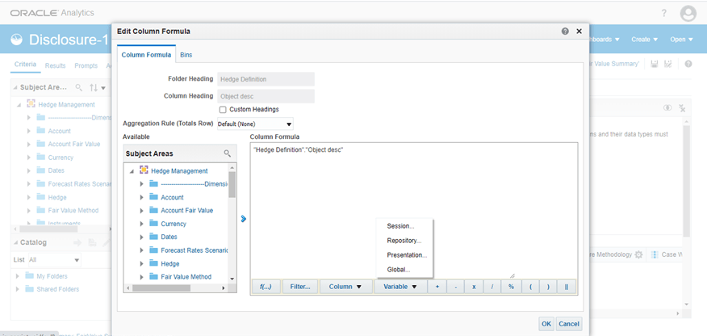Viewport: 707px width, 336px height.
Task: Open the Results tab in background
Action: click(56, 66)
